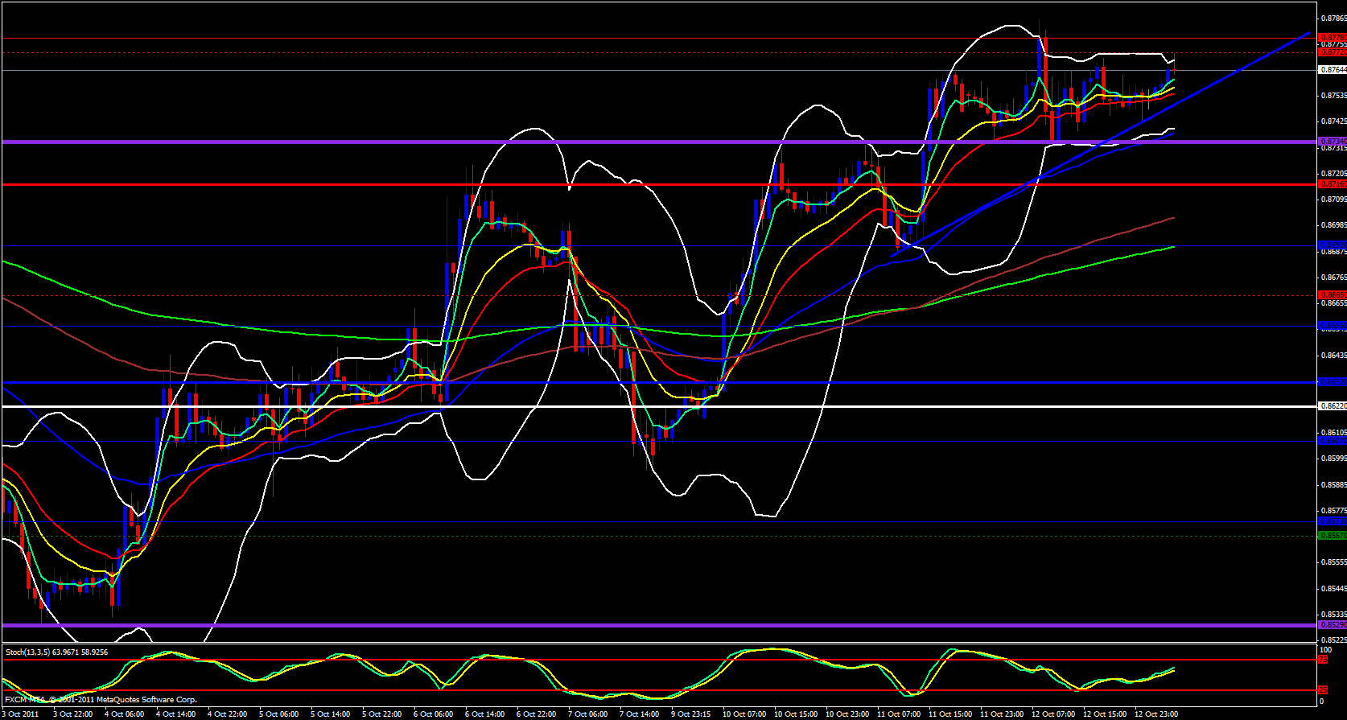Click the 3 Oct 2011 date label
Viewport: 1347px width, 720px height.
(19, 714)
